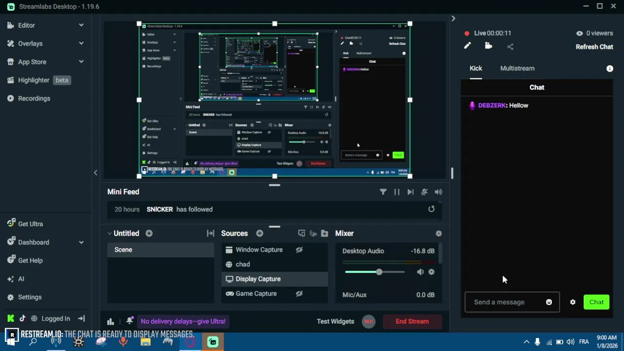
Task: Click the vertical display source toggle icon
Action: (x=313, y=234)
